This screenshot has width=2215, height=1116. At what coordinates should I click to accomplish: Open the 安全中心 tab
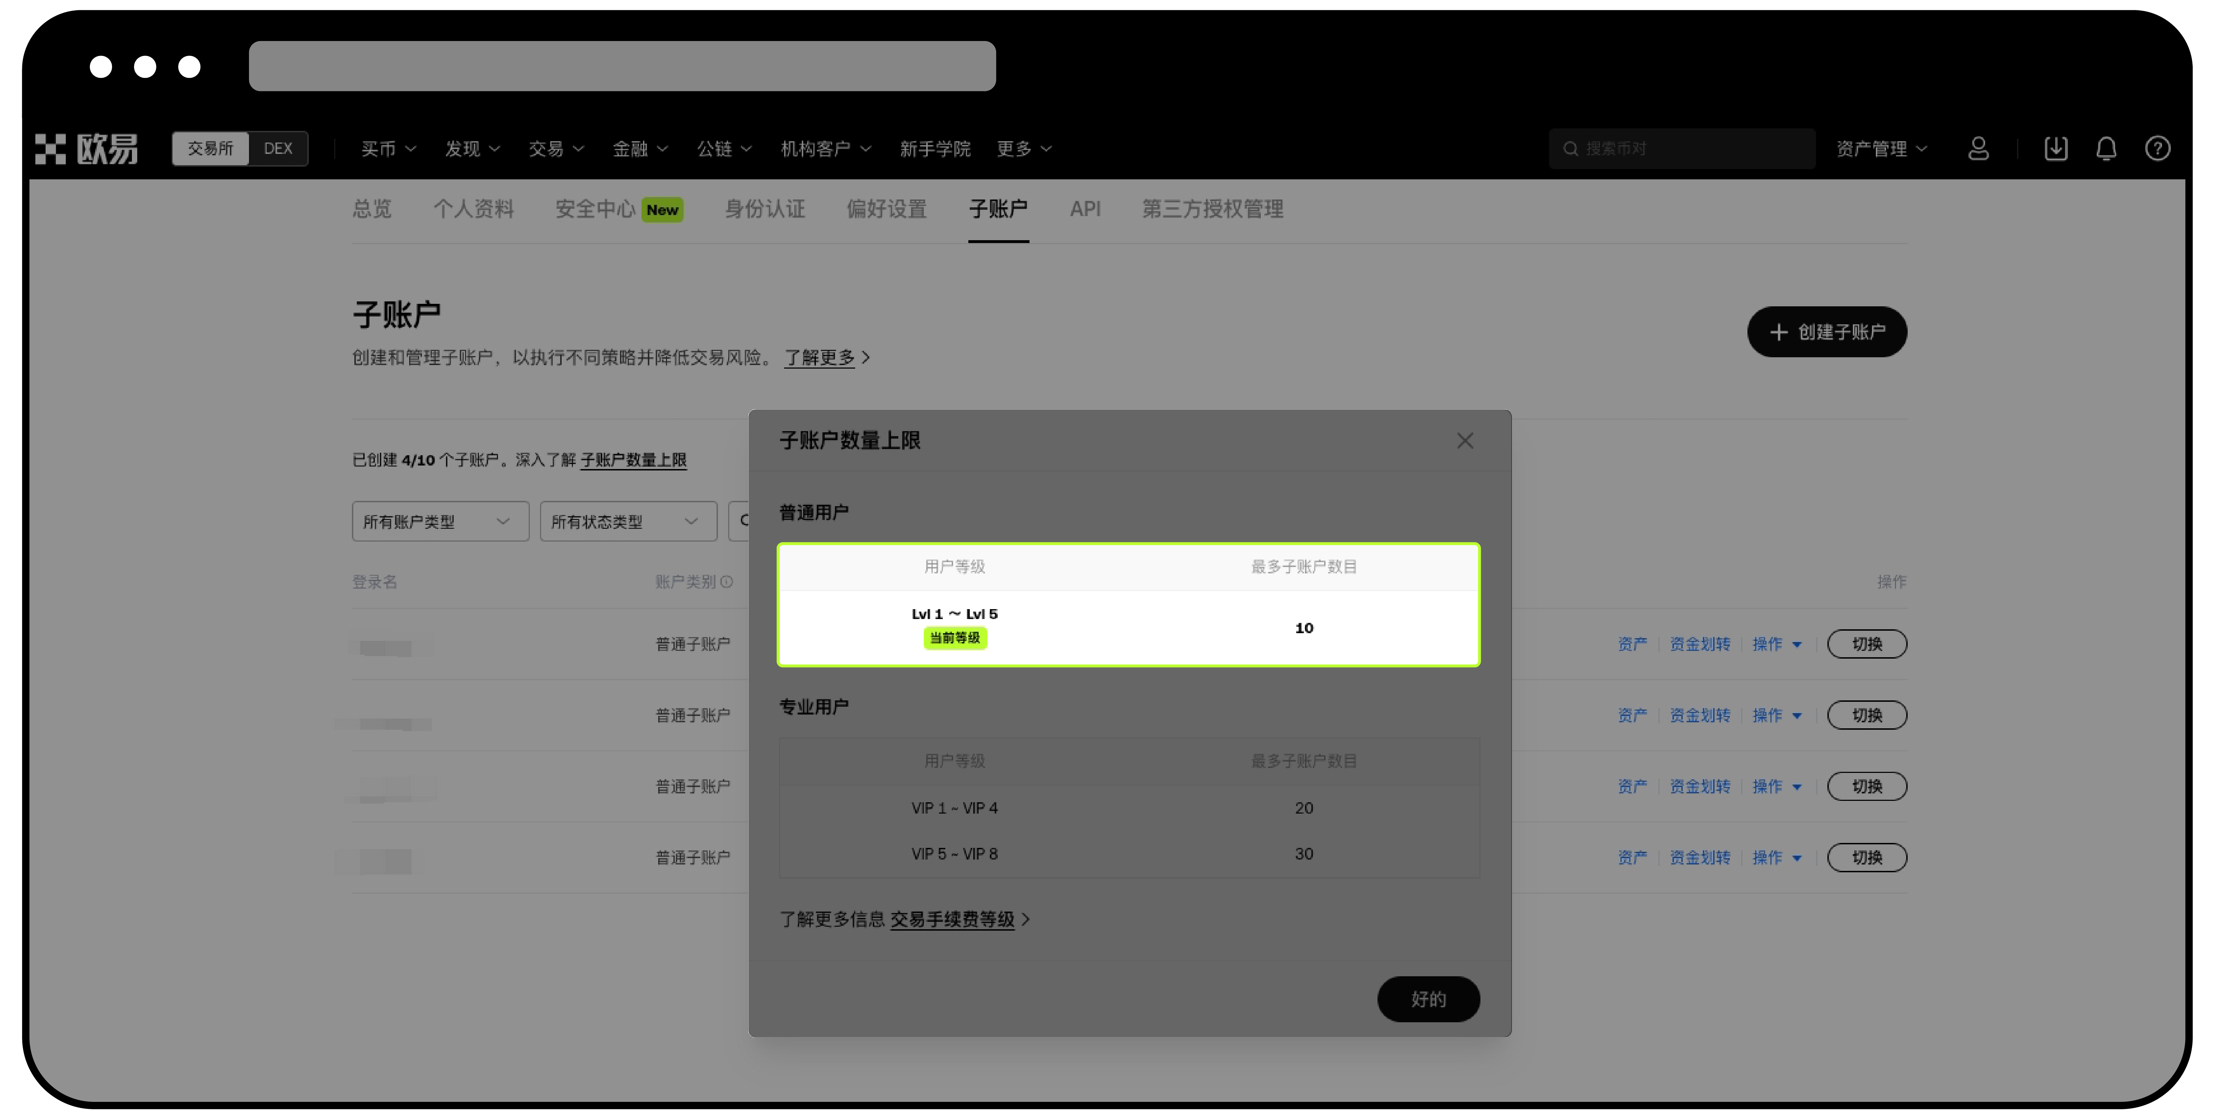(595, 209)
